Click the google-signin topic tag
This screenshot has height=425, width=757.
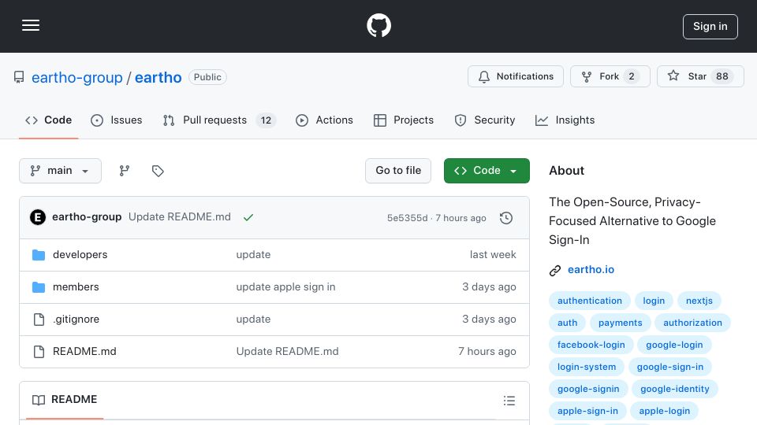[588, 390]
